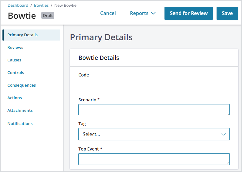
Task: Click the Send for Review button
Action: click(189, 13)
